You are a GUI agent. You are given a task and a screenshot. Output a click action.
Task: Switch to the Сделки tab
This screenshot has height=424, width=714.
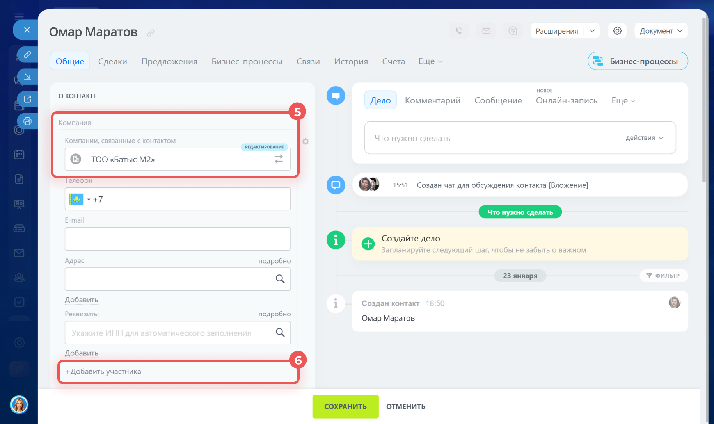[x=112, y=61]
